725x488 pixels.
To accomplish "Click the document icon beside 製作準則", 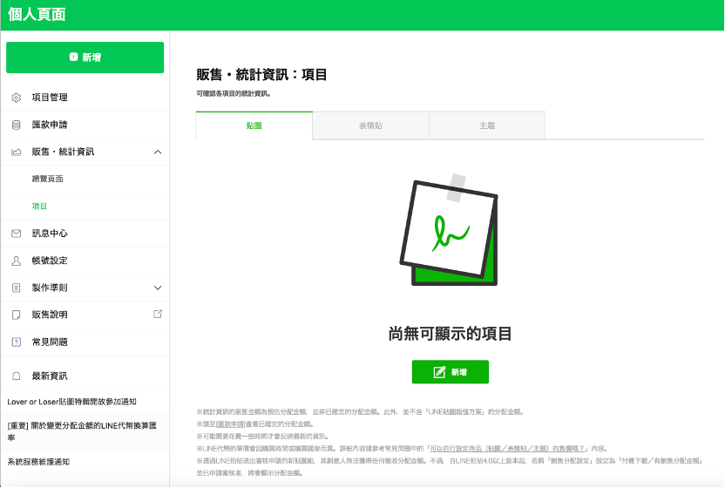I will (x=17, y=288).
